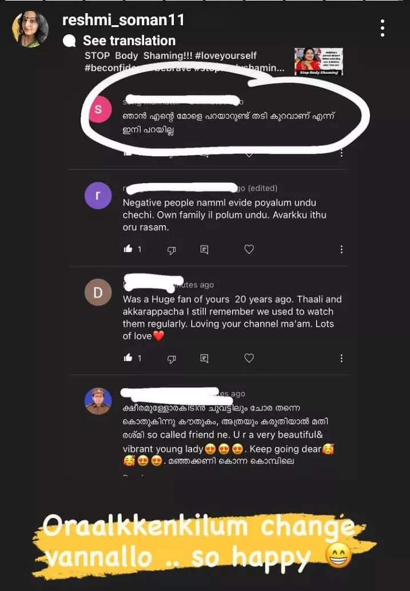Open the reshmi_soman11 username
The width and height of the screenshot is (410, 591).
tap(123, 20)
